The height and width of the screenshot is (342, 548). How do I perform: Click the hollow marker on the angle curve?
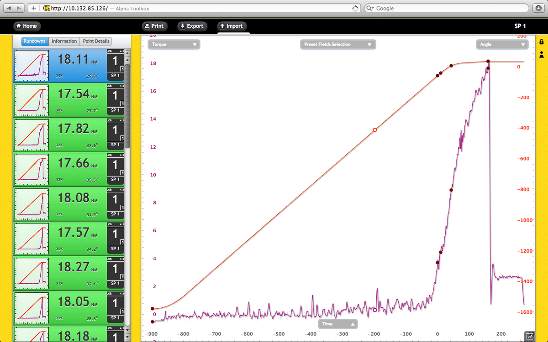point(375,130)
